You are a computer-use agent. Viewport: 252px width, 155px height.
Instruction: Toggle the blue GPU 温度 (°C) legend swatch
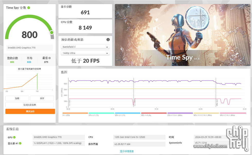[x=128, y=113]
